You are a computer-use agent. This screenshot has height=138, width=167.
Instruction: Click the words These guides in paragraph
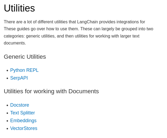[x=17, y=29]
